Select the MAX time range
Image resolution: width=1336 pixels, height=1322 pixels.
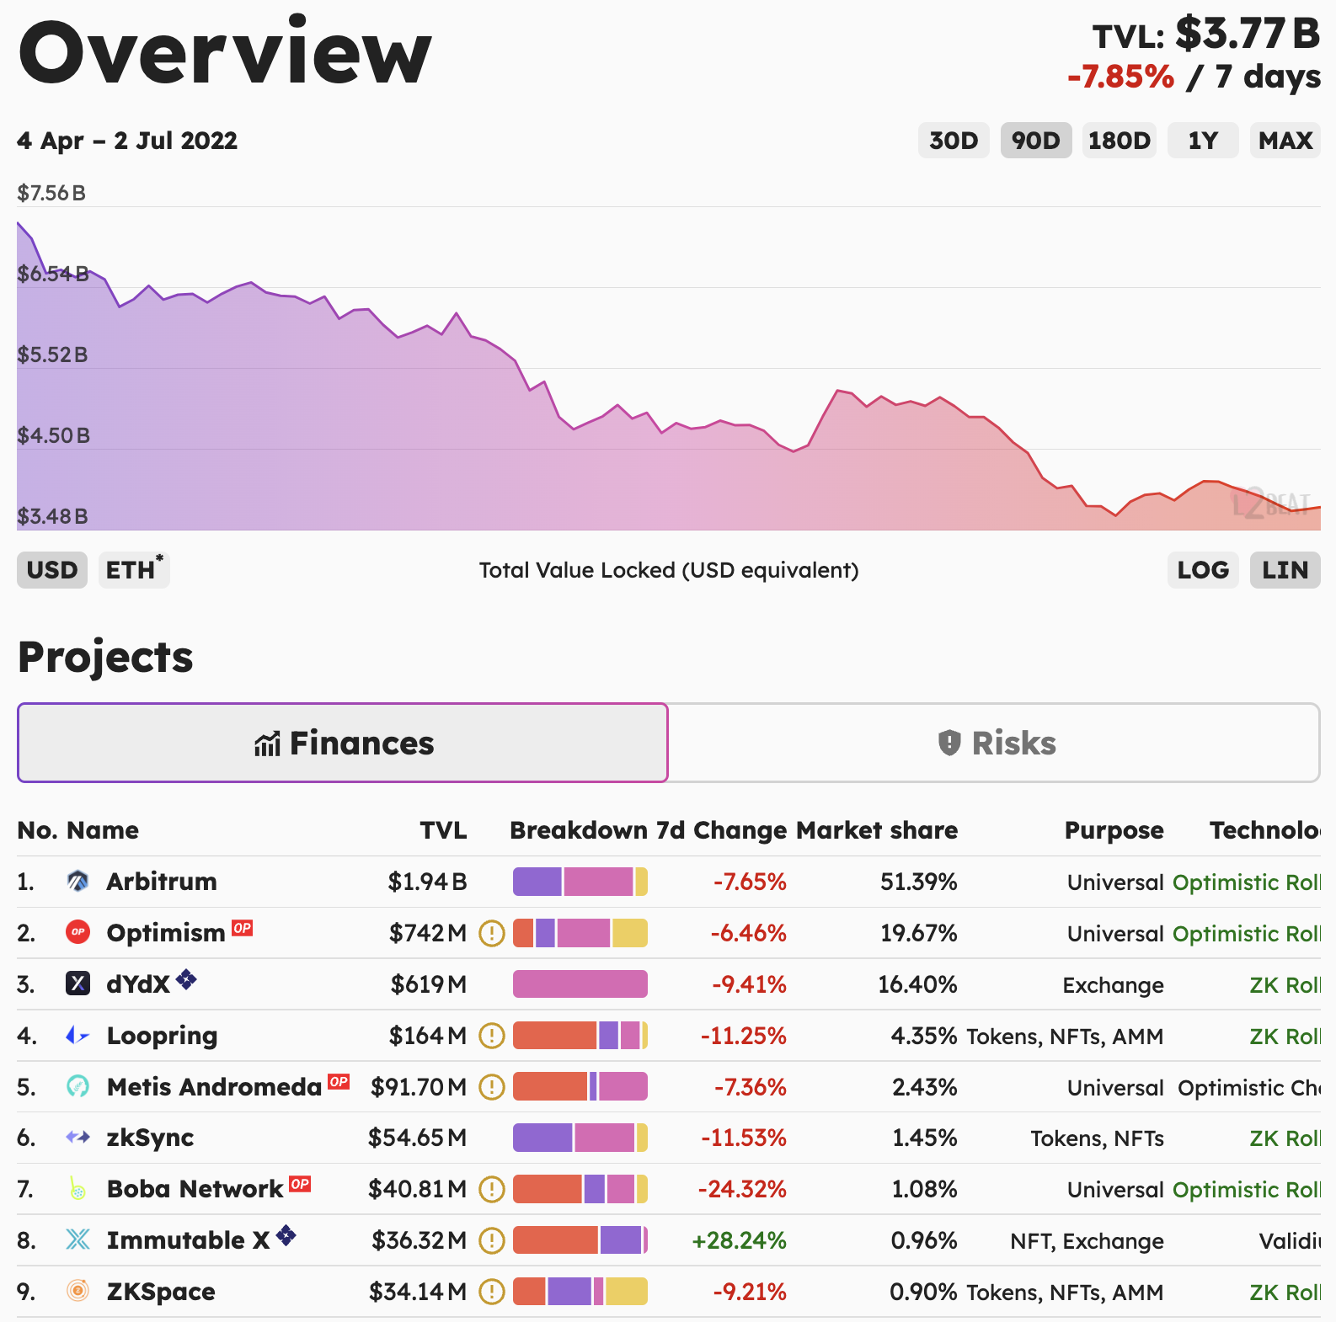coord(1285,141)
